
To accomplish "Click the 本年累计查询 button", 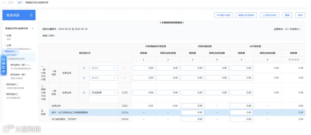I will click(224, 15).
